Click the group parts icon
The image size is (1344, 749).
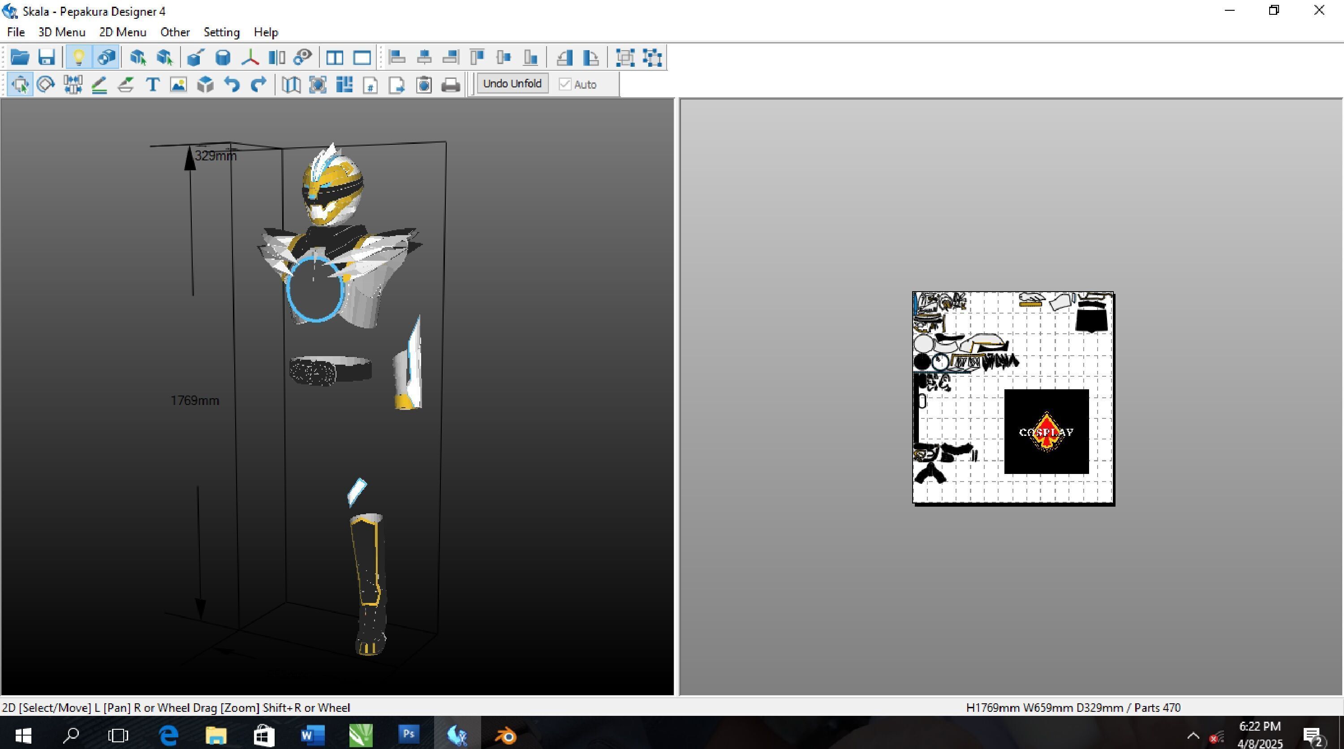(625, 57)
